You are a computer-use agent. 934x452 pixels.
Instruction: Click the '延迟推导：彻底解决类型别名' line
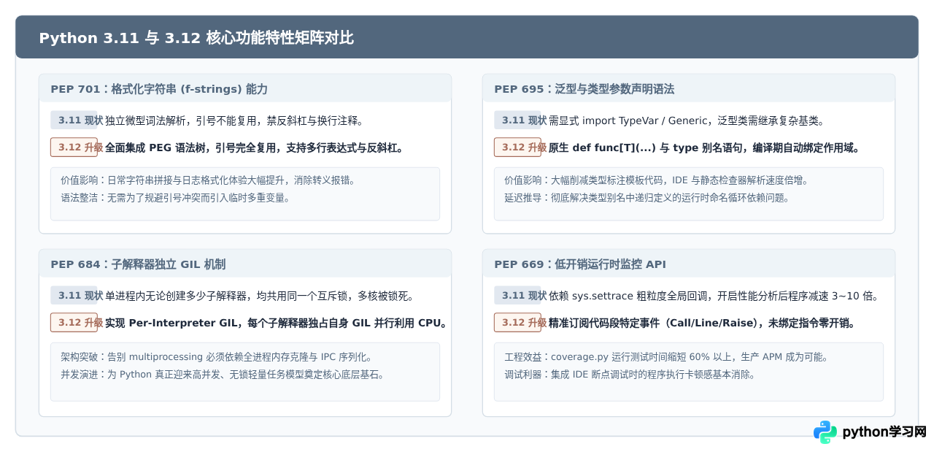pos(647,197)
